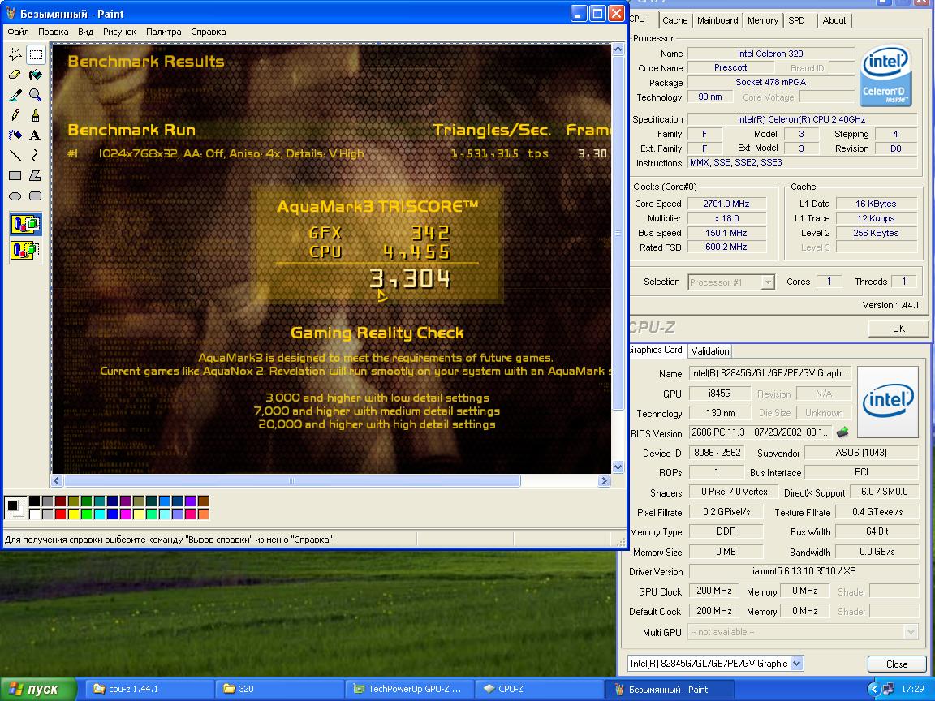Pick the bright red palette color
The image size is (935, 701).
point(60,514)
